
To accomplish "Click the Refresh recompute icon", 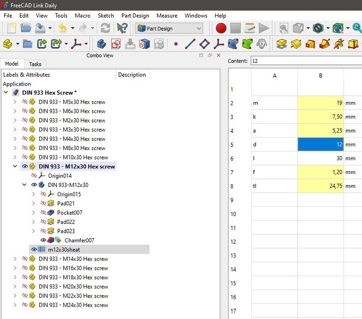I will point(105,28).
